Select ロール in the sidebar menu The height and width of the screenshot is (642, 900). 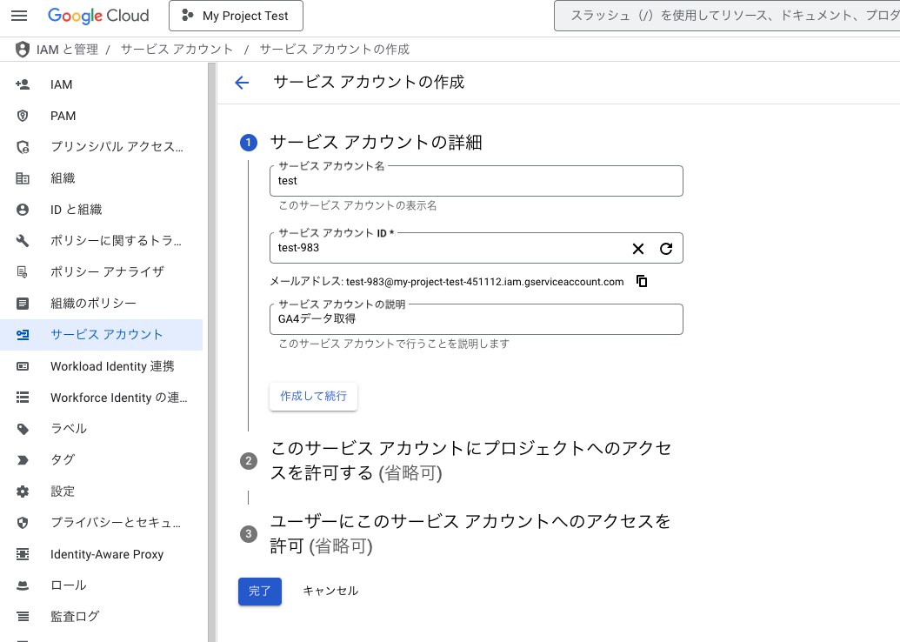(68, 585)
